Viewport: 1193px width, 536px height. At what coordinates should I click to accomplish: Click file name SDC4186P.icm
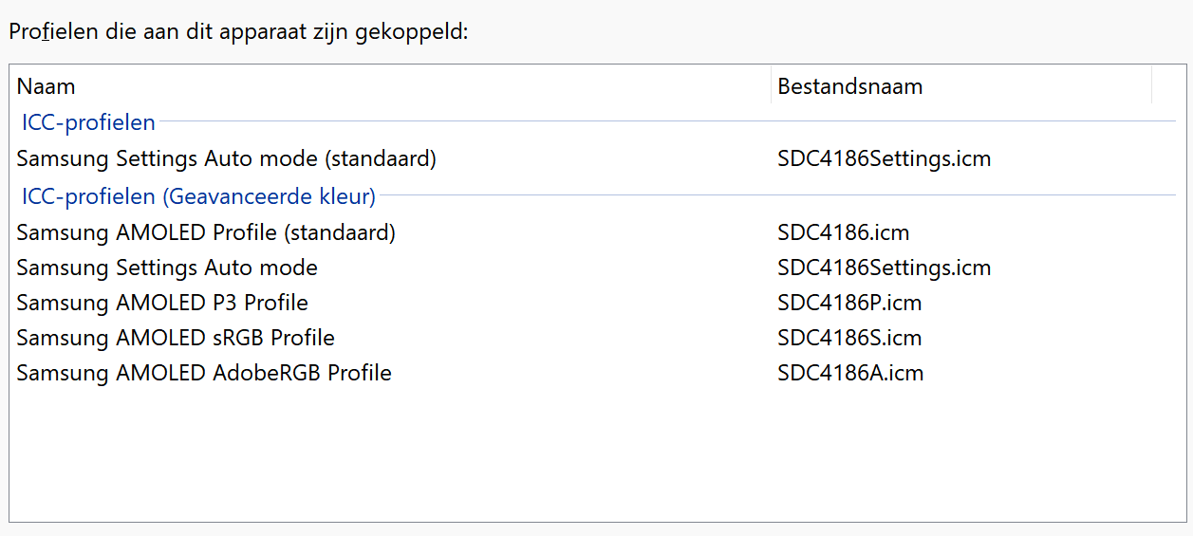(x=849, y=303)
